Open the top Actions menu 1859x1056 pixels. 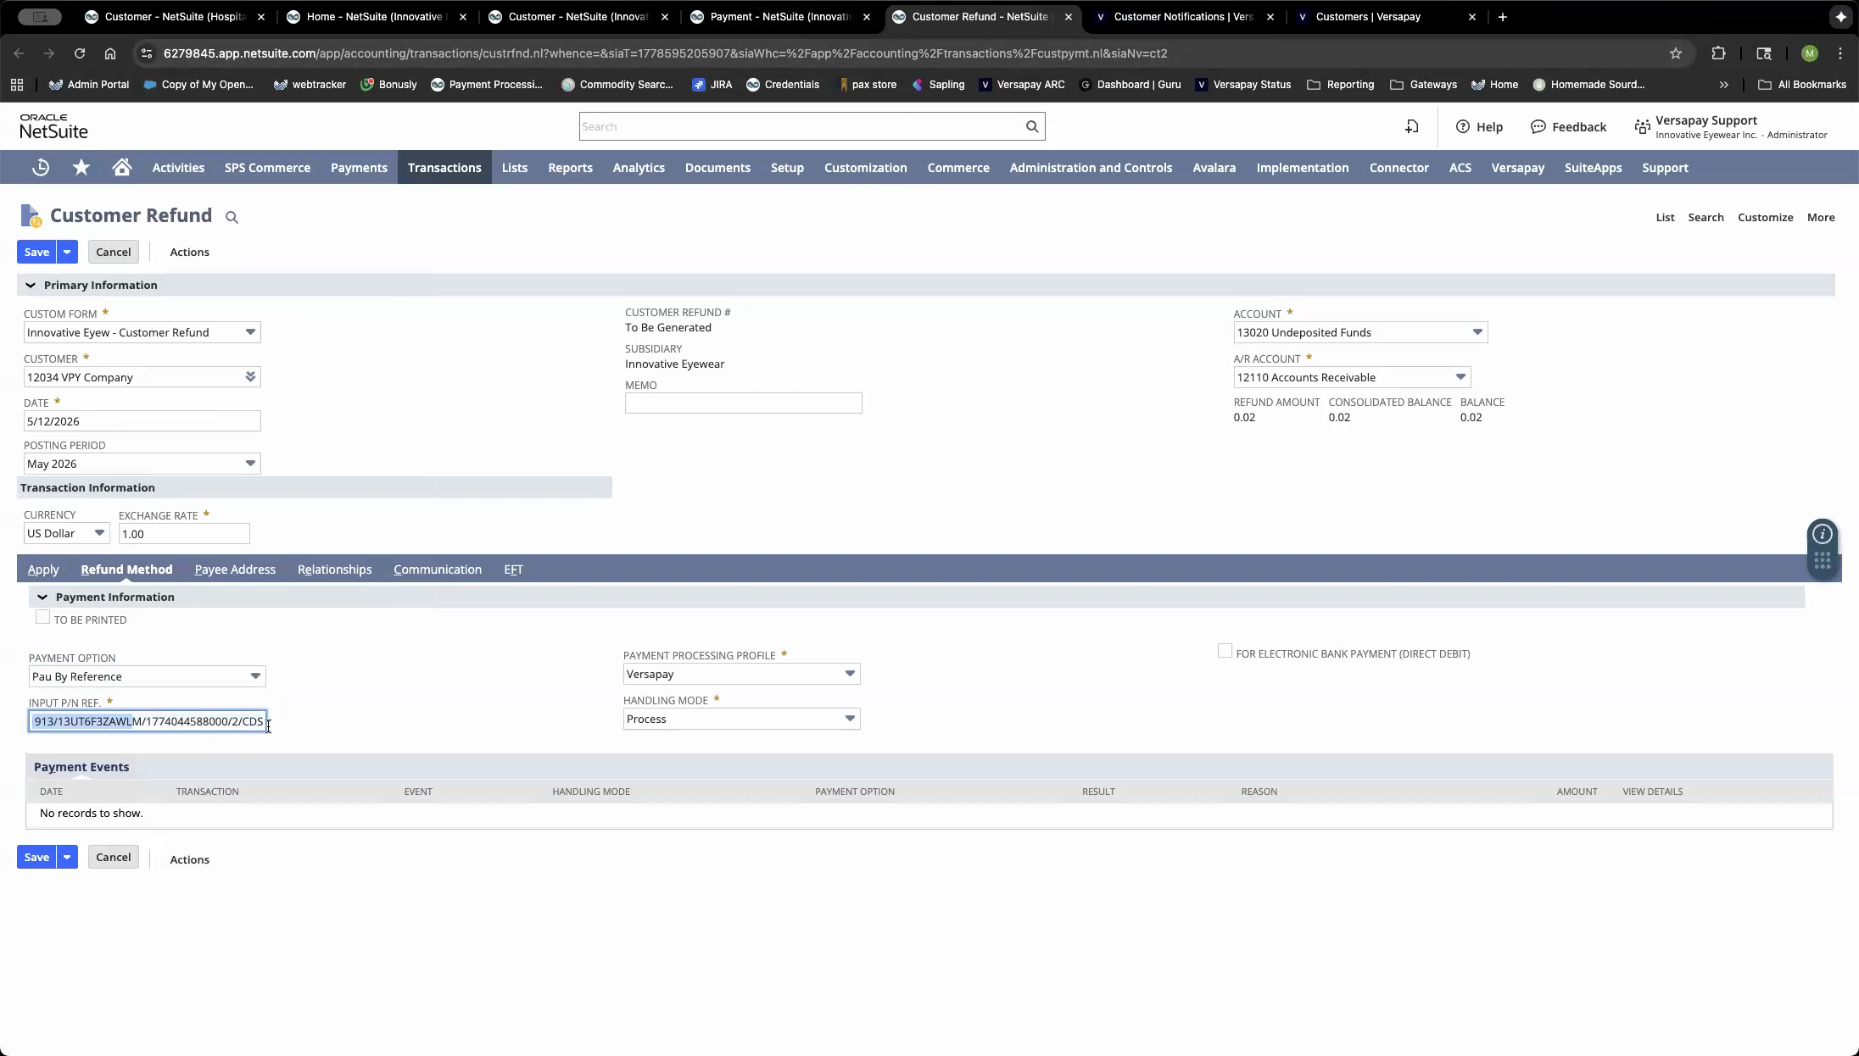[189, 253]
